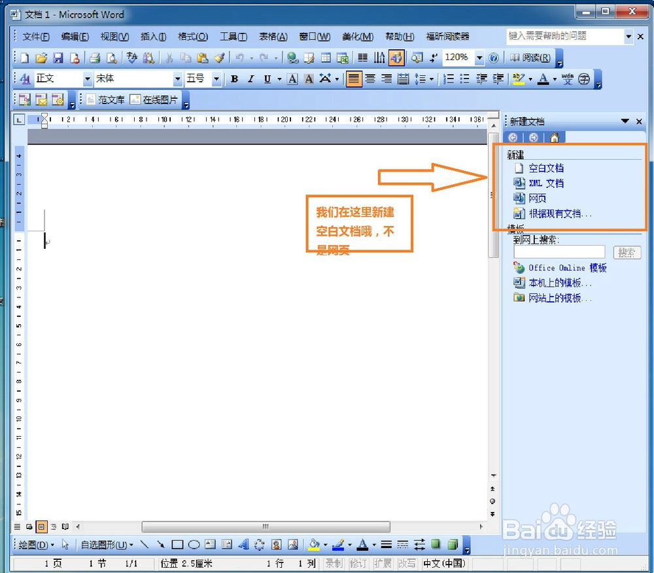Open the 自选图形 AutoShapes menu
The height and width of the screenshot is (573, 654).
point(107,545)
